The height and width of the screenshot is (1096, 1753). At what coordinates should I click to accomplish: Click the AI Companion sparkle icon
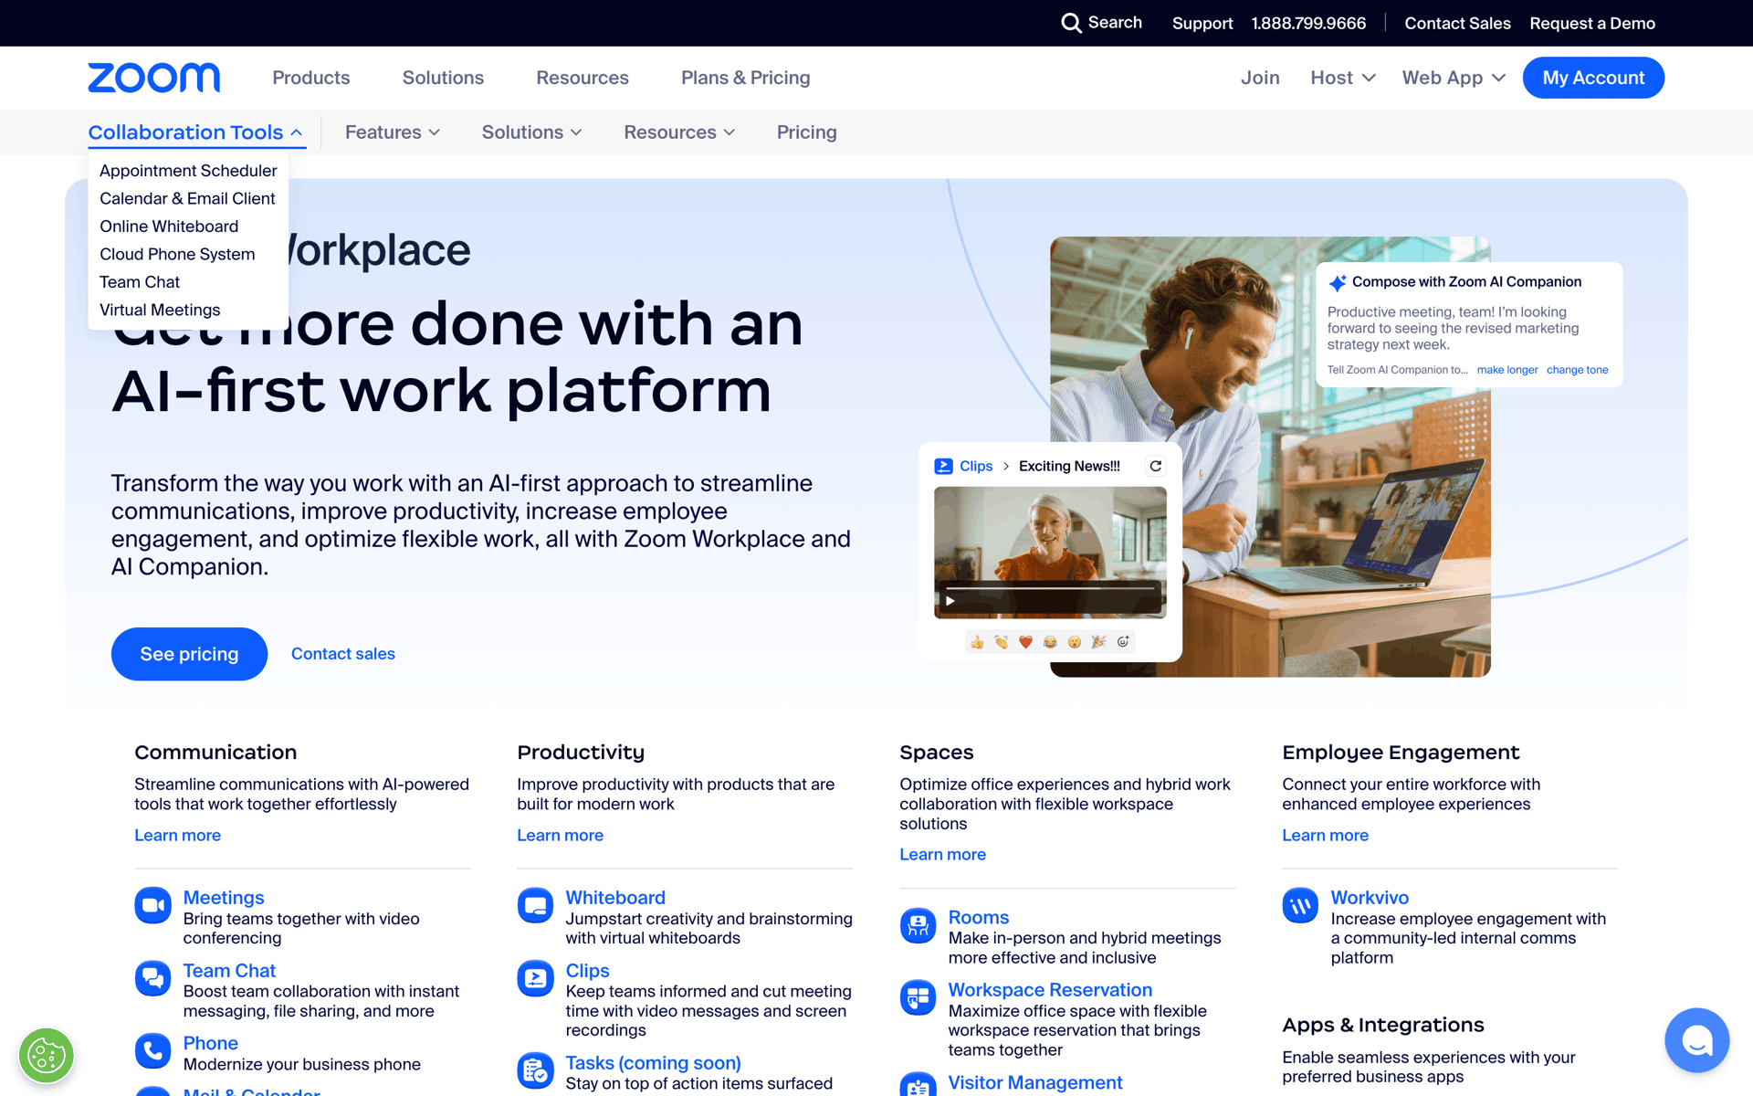tap(1338, 282)
